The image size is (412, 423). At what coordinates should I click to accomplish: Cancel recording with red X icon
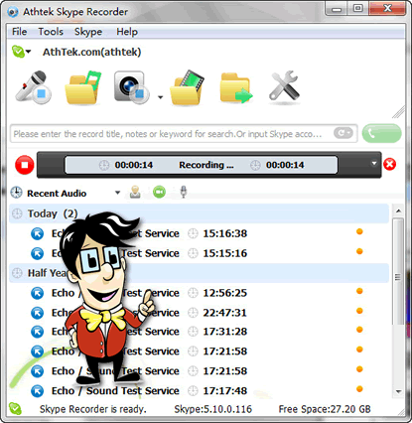click(x=390, y=164)
